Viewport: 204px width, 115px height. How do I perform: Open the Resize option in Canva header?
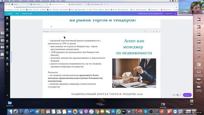tap(27, 13)
